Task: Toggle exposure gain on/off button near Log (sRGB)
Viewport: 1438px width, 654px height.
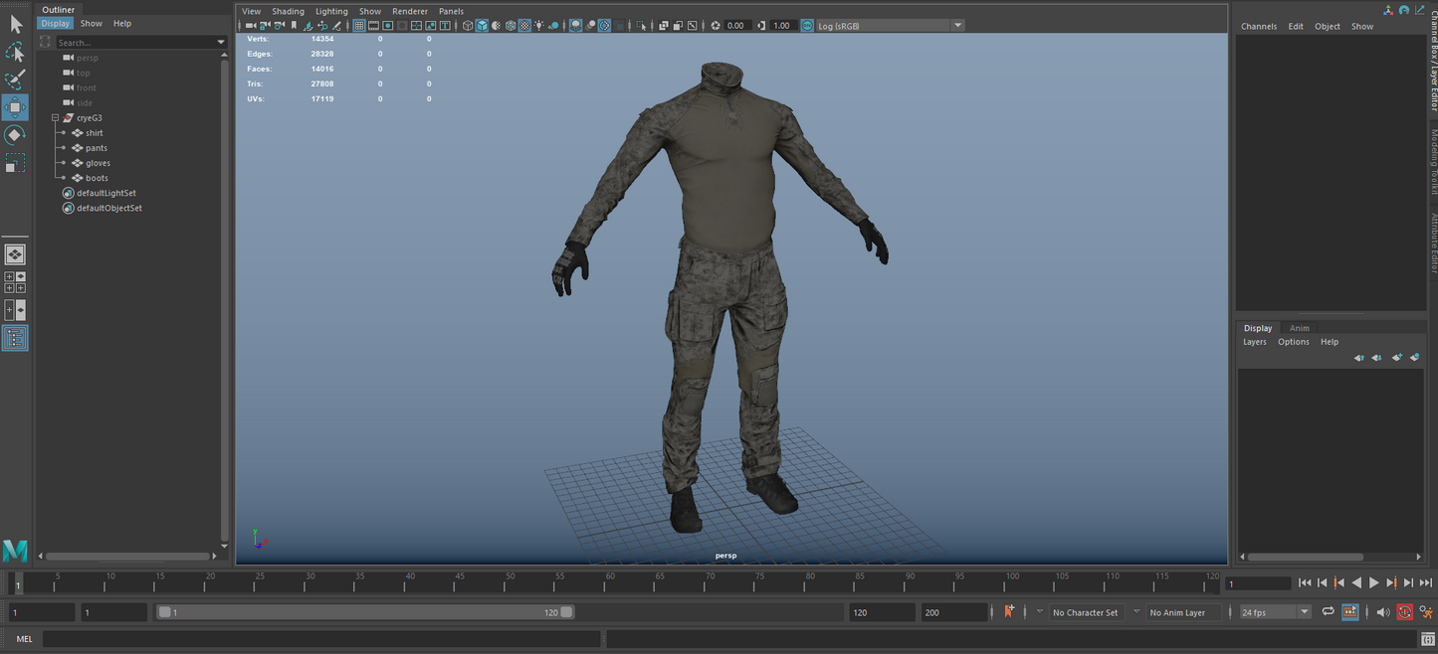Action: [806, 25]
